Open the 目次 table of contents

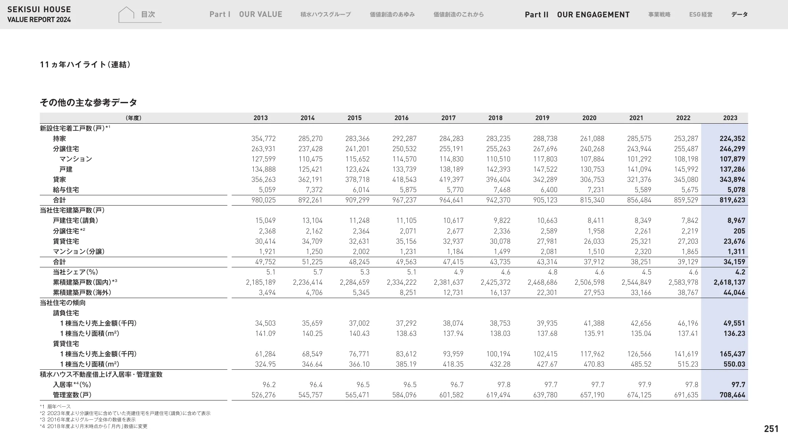point(149,15)
